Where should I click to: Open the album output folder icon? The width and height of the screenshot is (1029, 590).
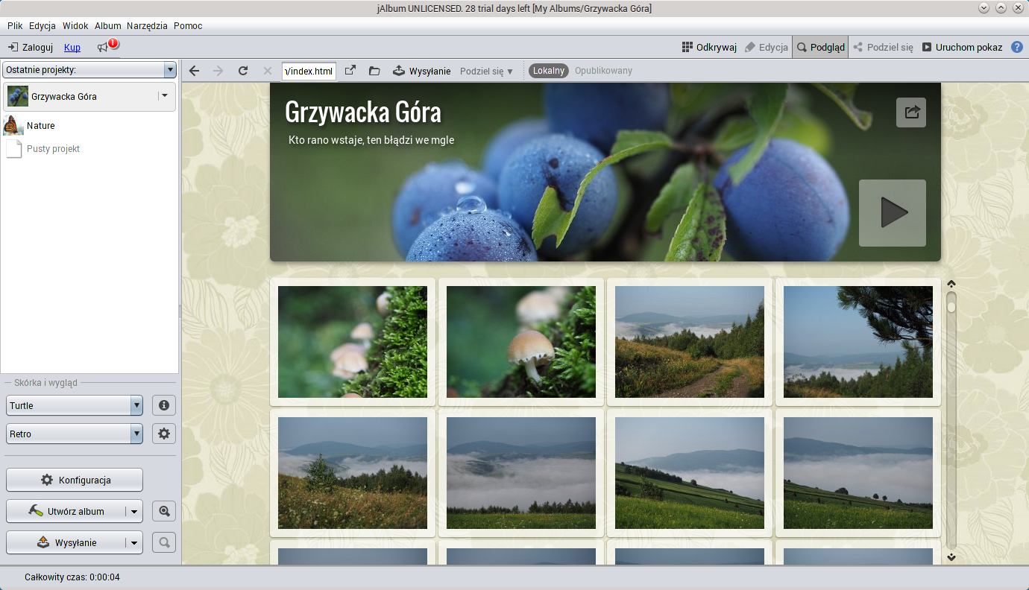(x=374, y=71)
